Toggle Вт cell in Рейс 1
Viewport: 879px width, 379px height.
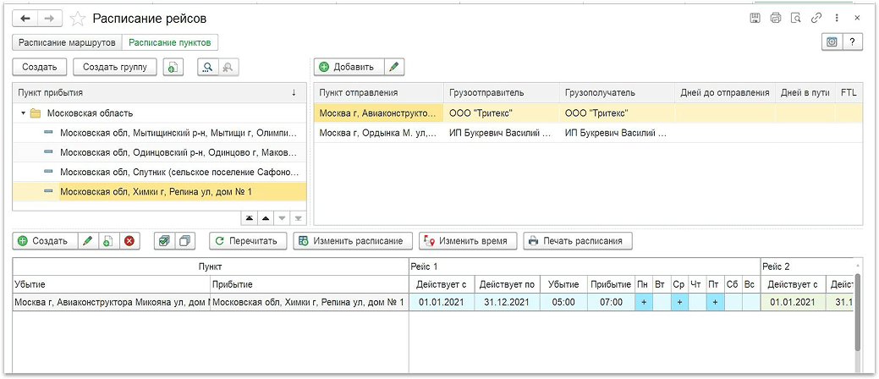[x=662, y=302]
